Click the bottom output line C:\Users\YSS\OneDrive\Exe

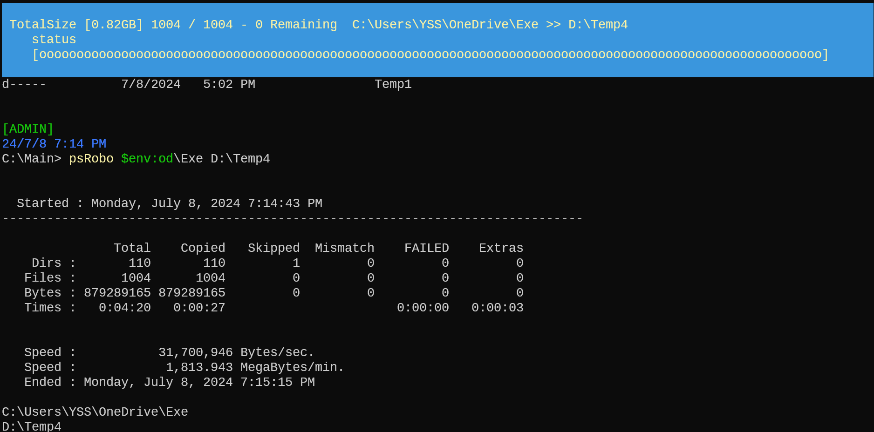tap(95, 412)
